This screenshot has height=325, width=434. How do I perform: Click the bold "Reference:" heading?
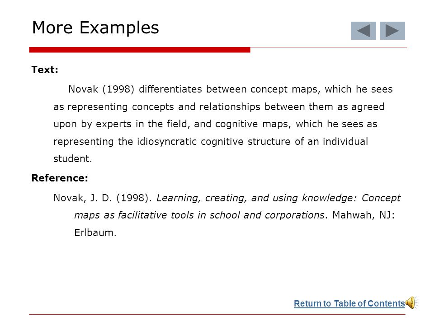[x=60, y=178]
